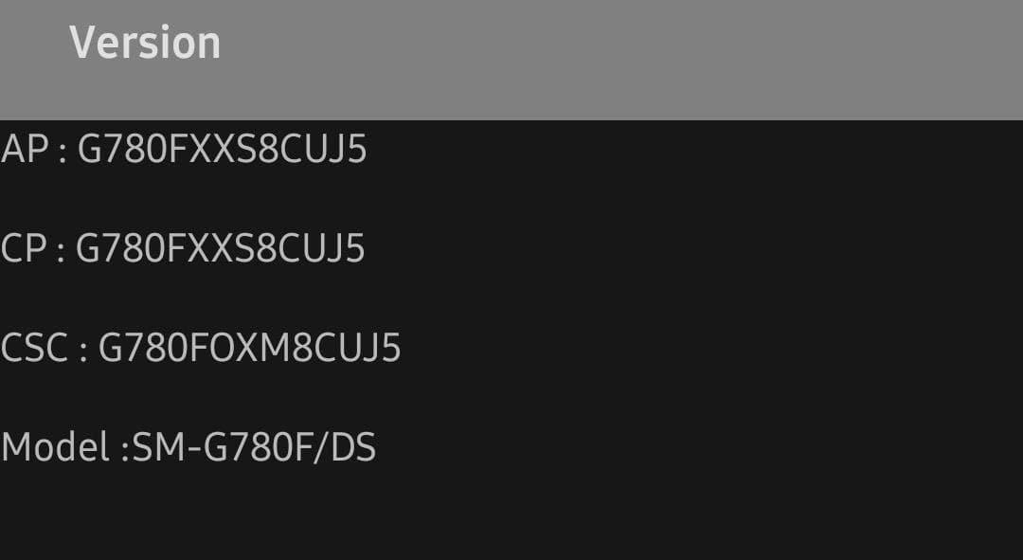Click the Model label text
The image size is (1023, 560).
56,448
